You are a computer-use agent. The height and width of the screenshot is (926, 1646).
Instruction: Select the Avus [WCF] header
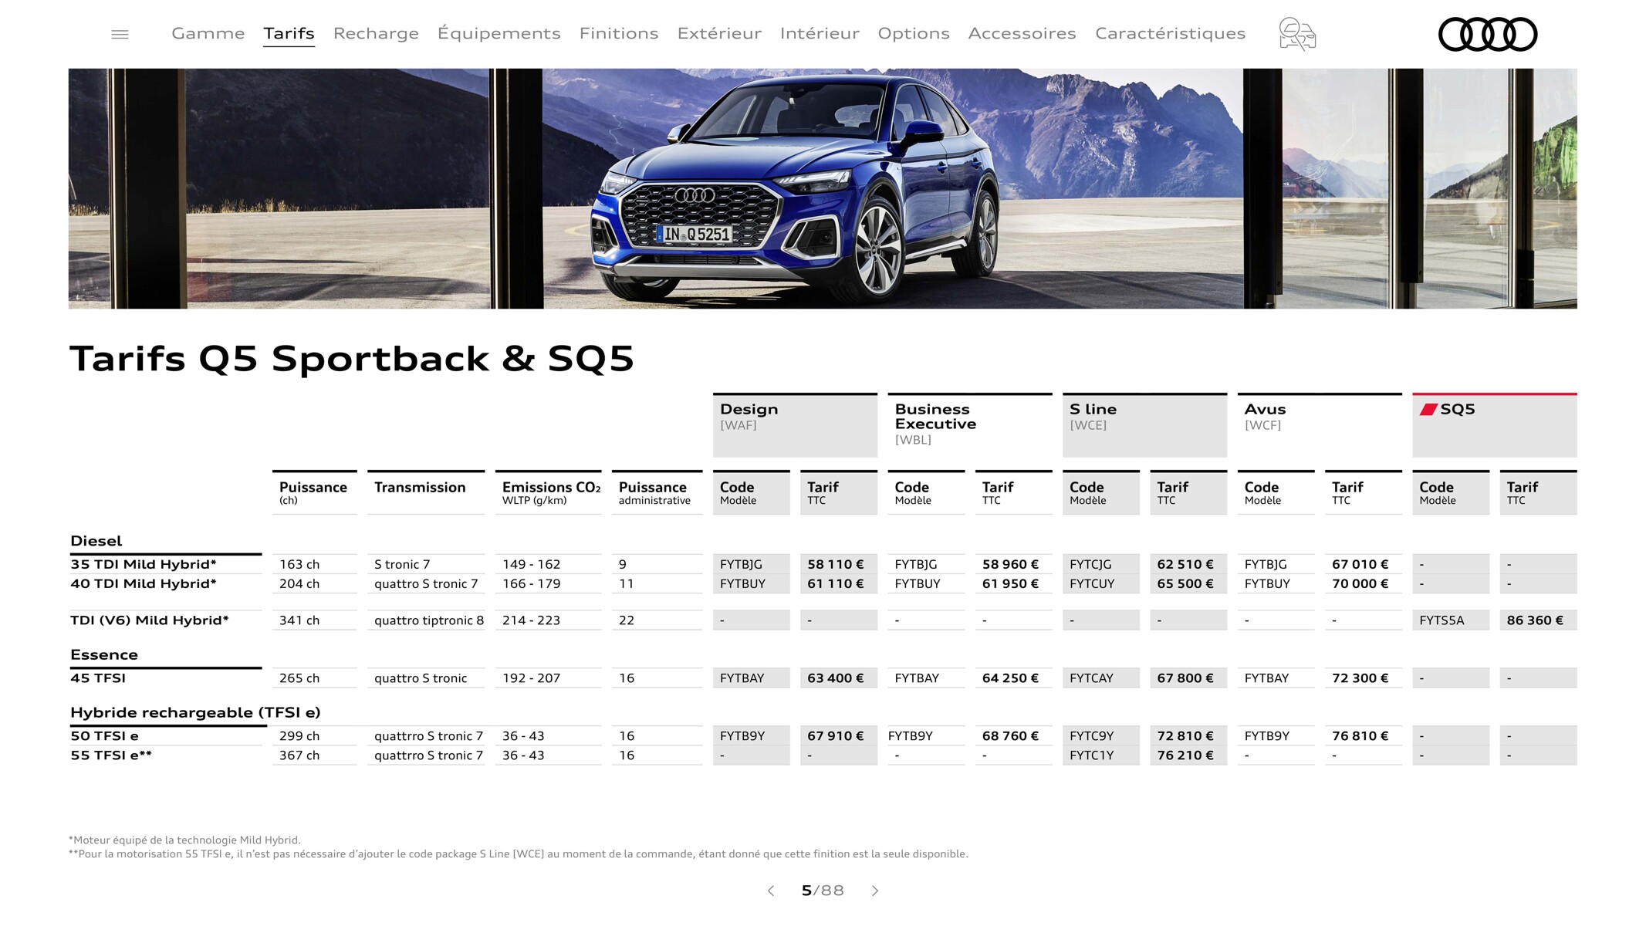(1320, 425)
